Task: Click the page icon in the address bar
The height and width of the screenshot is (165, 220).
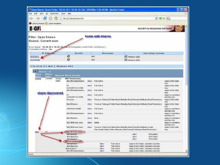Action: point(61,18)
